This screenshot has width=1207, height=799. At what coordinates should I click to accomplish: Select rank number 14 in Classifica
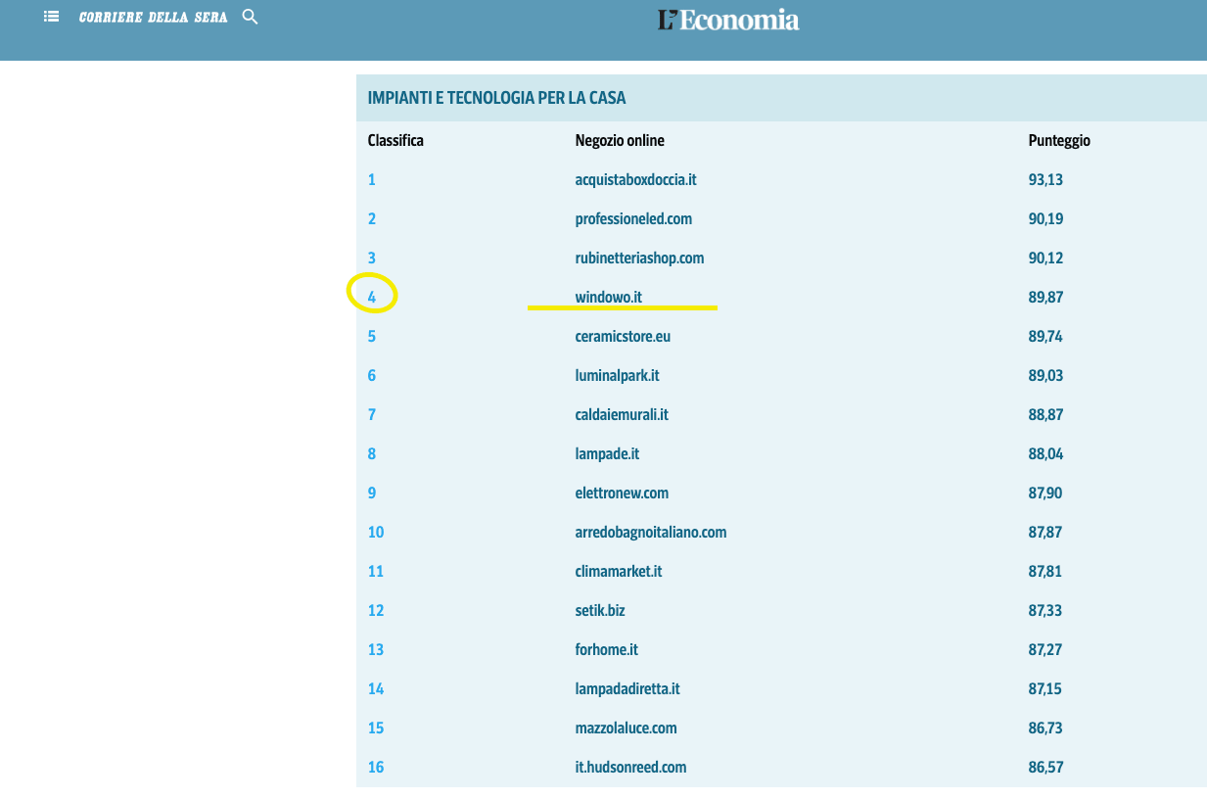[376, 688]
